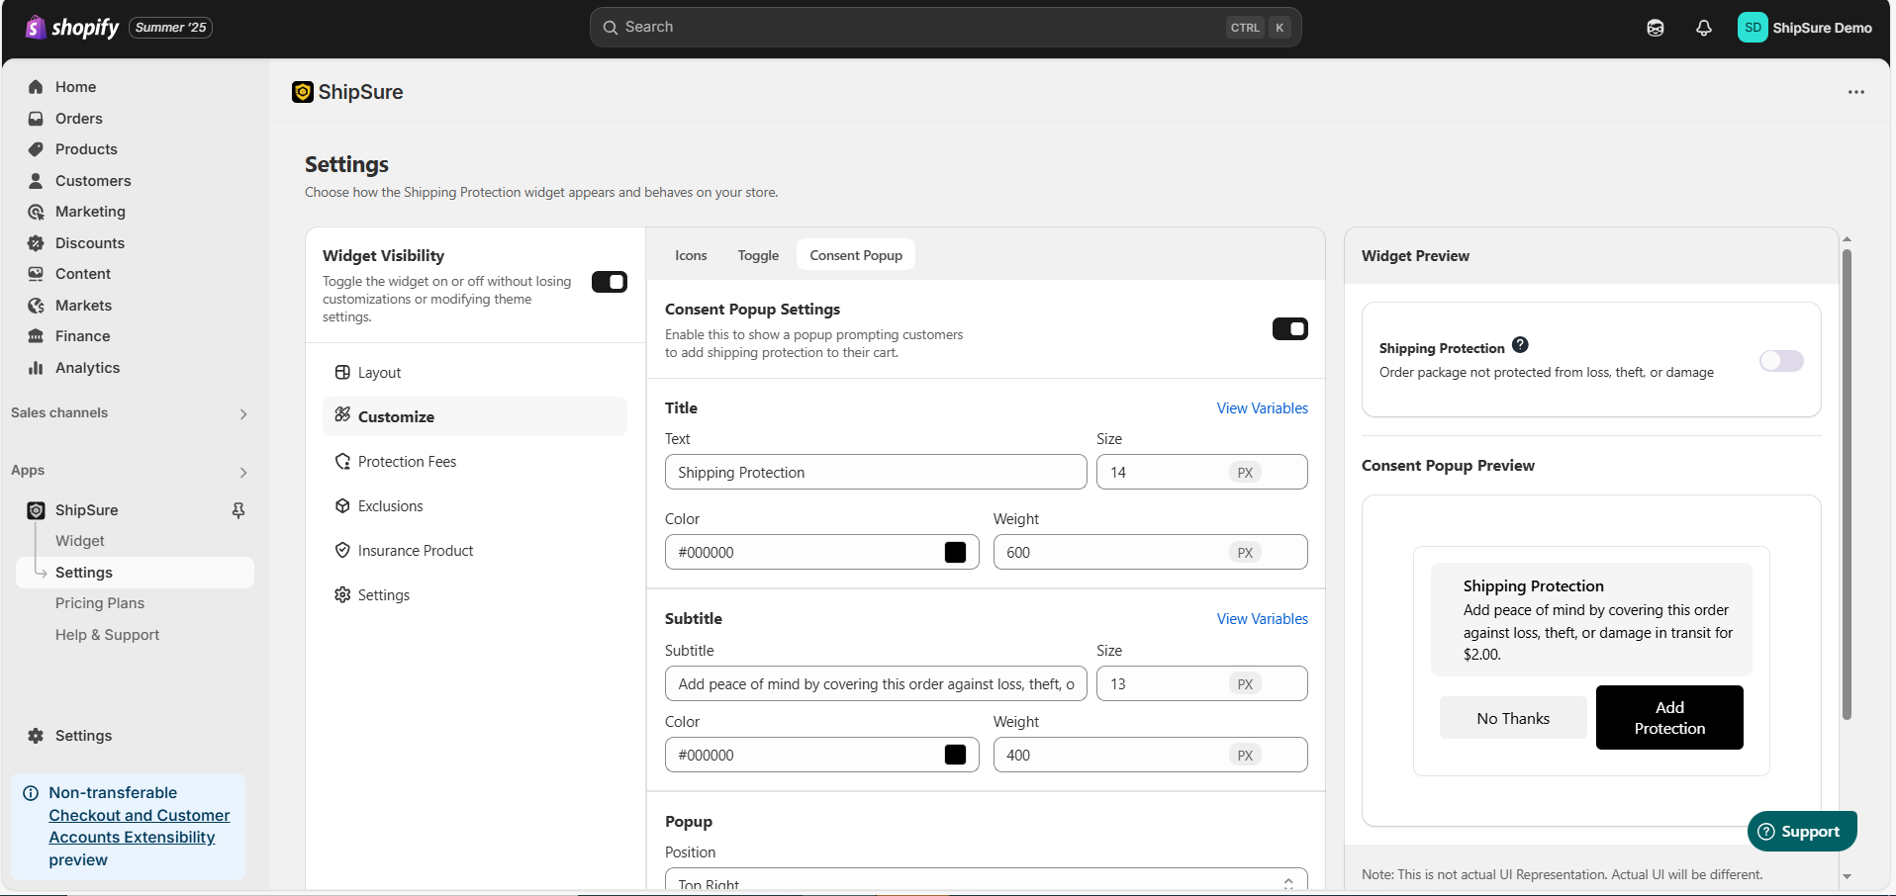This screenshot has width=1896, height=896.
Task: Click the No Thanks button
Action: [1513, 718]
